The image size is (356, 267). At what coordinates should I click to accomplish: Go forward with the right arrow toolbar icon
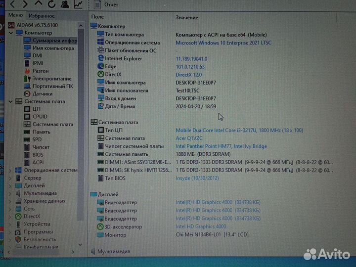pyautogui.click(x=25, y=4)
